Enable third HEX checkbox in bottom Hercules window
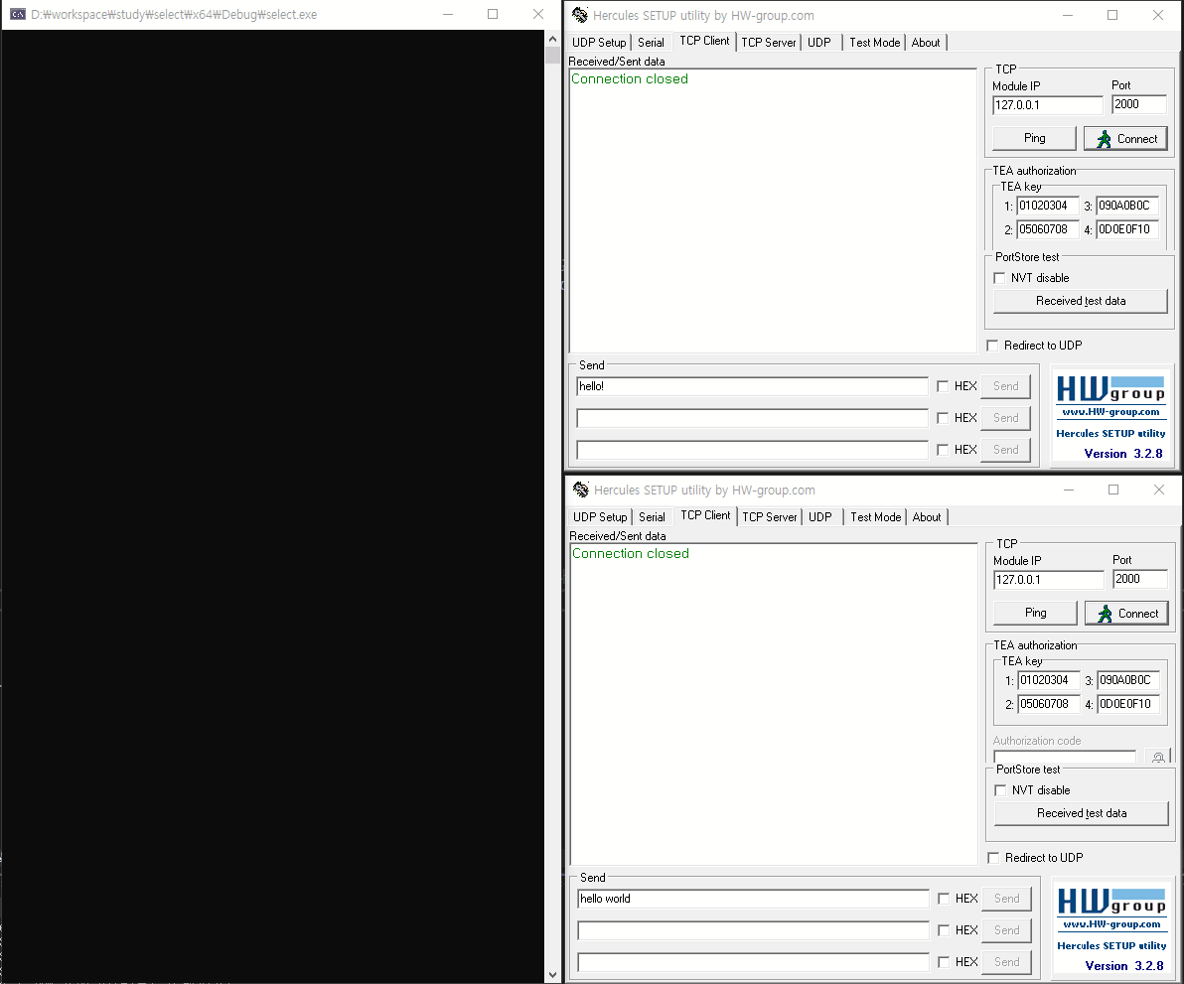 click(x=943, y=962)
